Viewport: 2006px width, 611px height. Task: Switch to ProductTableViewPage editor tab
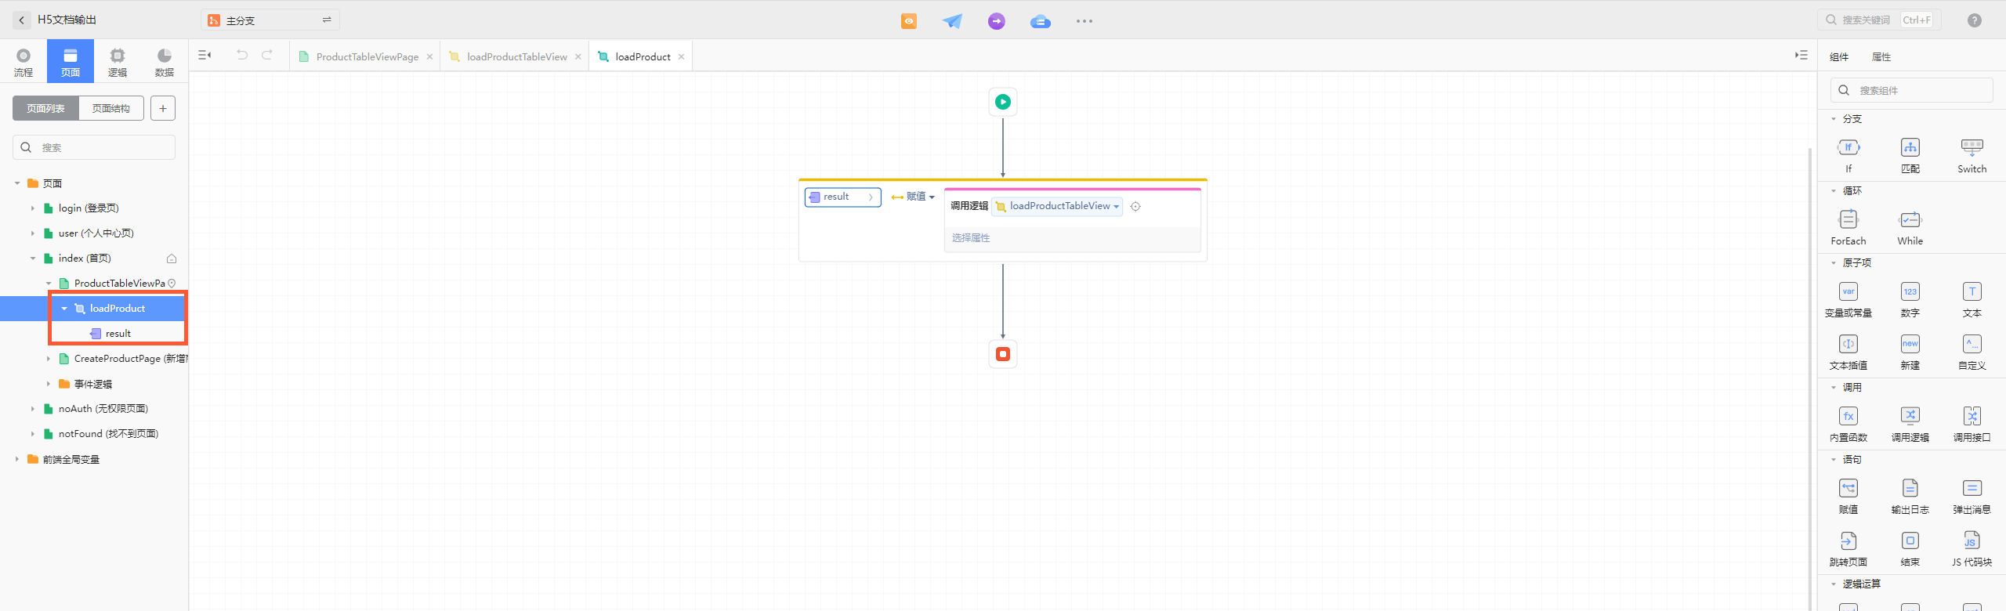(x=367, y=56)
